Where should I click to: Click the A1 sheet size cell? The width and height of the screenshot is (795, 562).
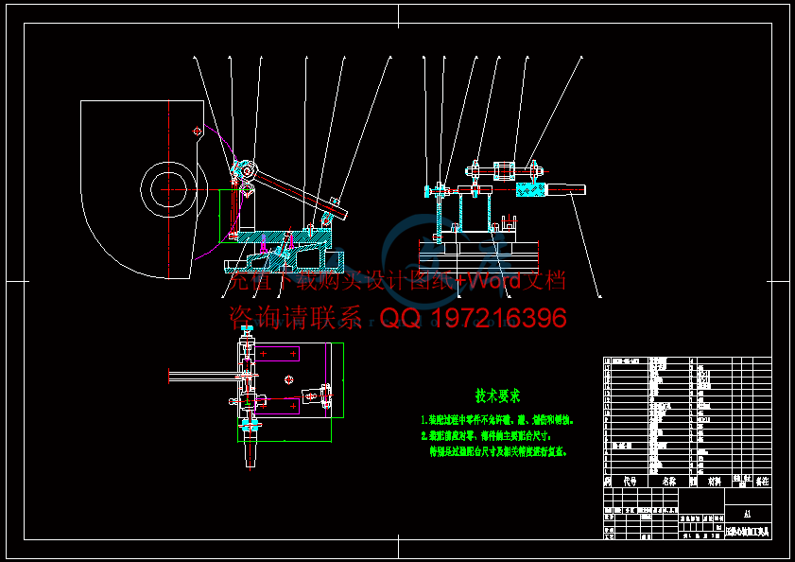(748, 514)
